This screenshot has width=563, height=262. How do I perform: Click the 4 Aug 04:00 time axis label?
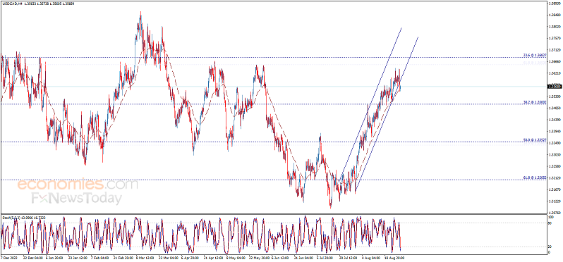point(370,257)
